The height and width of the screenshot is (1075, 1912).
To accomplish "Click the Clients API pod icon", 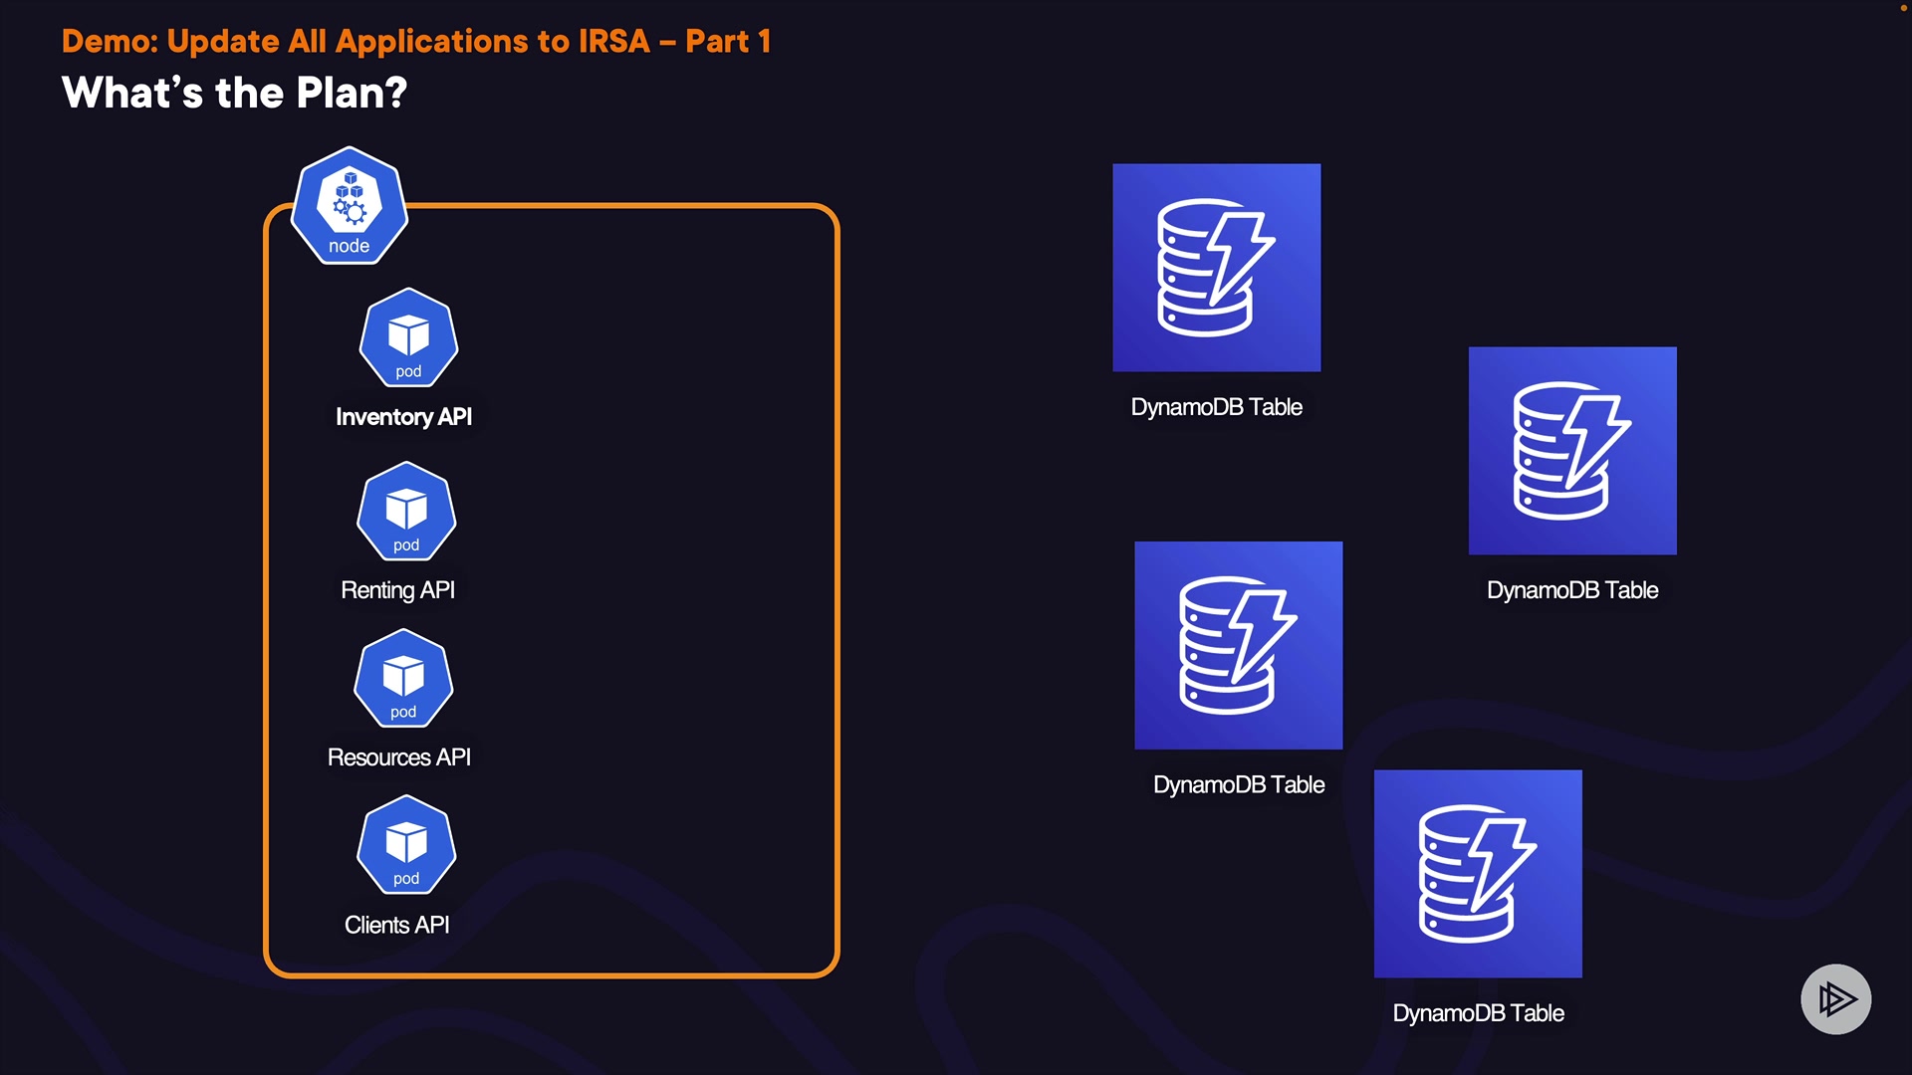I will tap(406, 845).
